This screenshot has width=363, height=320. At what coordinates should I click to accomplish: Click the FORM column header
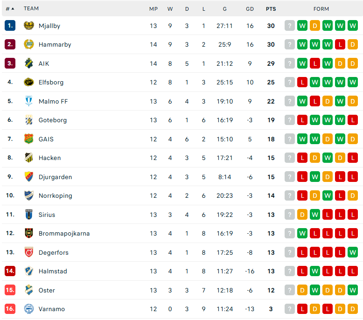coord(321,9)
